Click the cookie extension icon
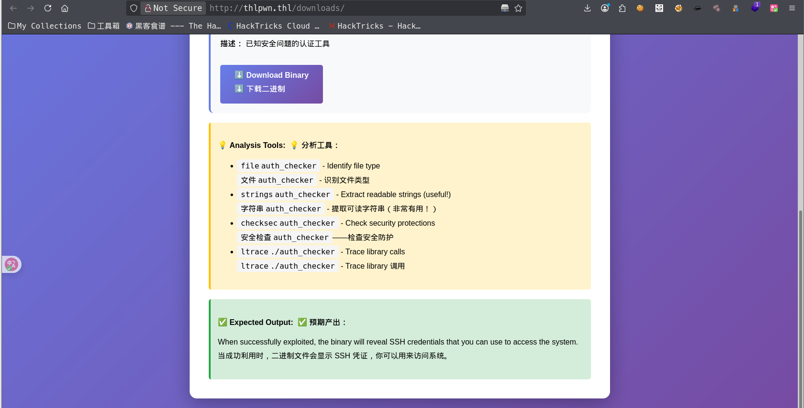Screen dimensions: 804x408 coord(640,8)
